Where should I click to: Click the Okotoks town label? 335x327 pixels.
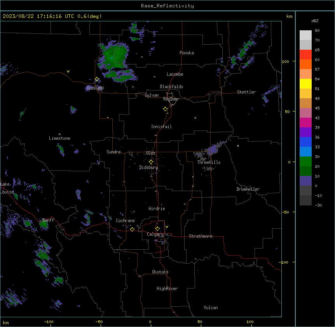coord(160,272)
